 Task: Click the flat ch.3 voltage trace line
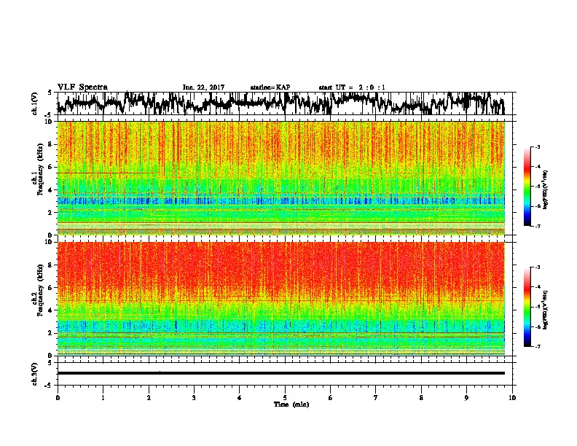pos(280,373)
